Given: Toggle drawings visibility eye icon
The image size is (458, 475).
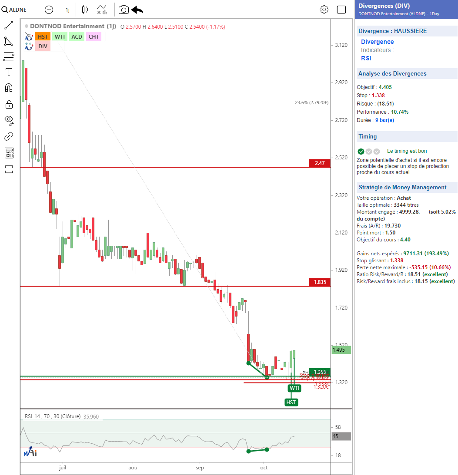Looking at the screenshot, I should 9,120.
